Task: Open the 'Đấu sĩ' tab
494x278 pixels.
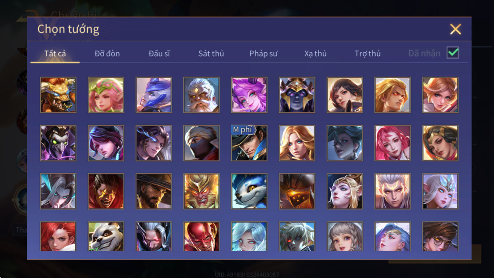Action: click(159, 53)
